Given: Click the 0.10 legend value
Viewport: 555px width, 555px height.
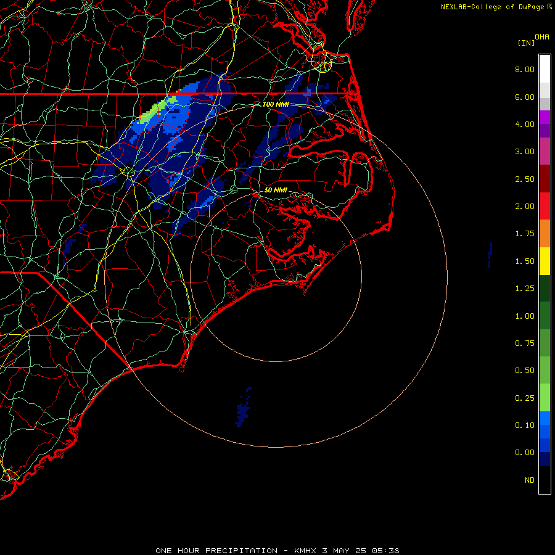Looking at the screenshot, I should (x=525, y=425).
